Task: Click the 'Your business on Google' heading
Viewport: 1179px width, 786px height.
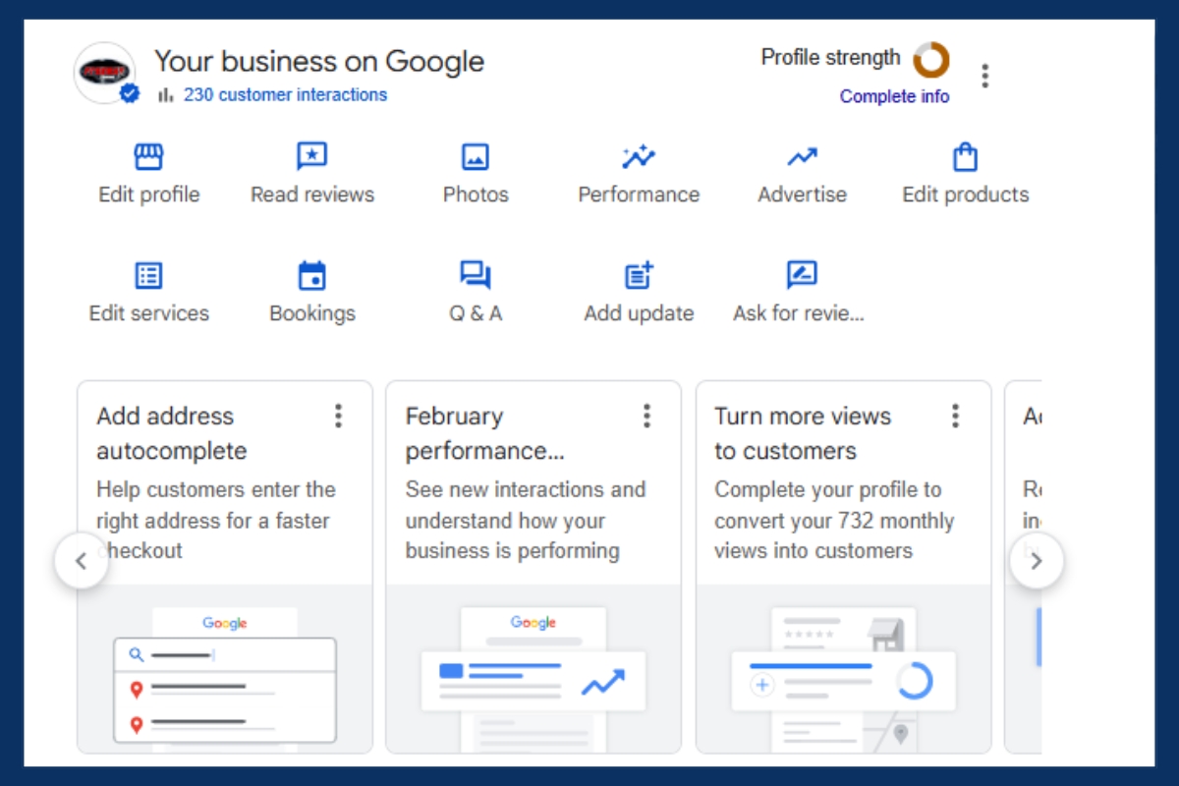Action: [319, 62]
